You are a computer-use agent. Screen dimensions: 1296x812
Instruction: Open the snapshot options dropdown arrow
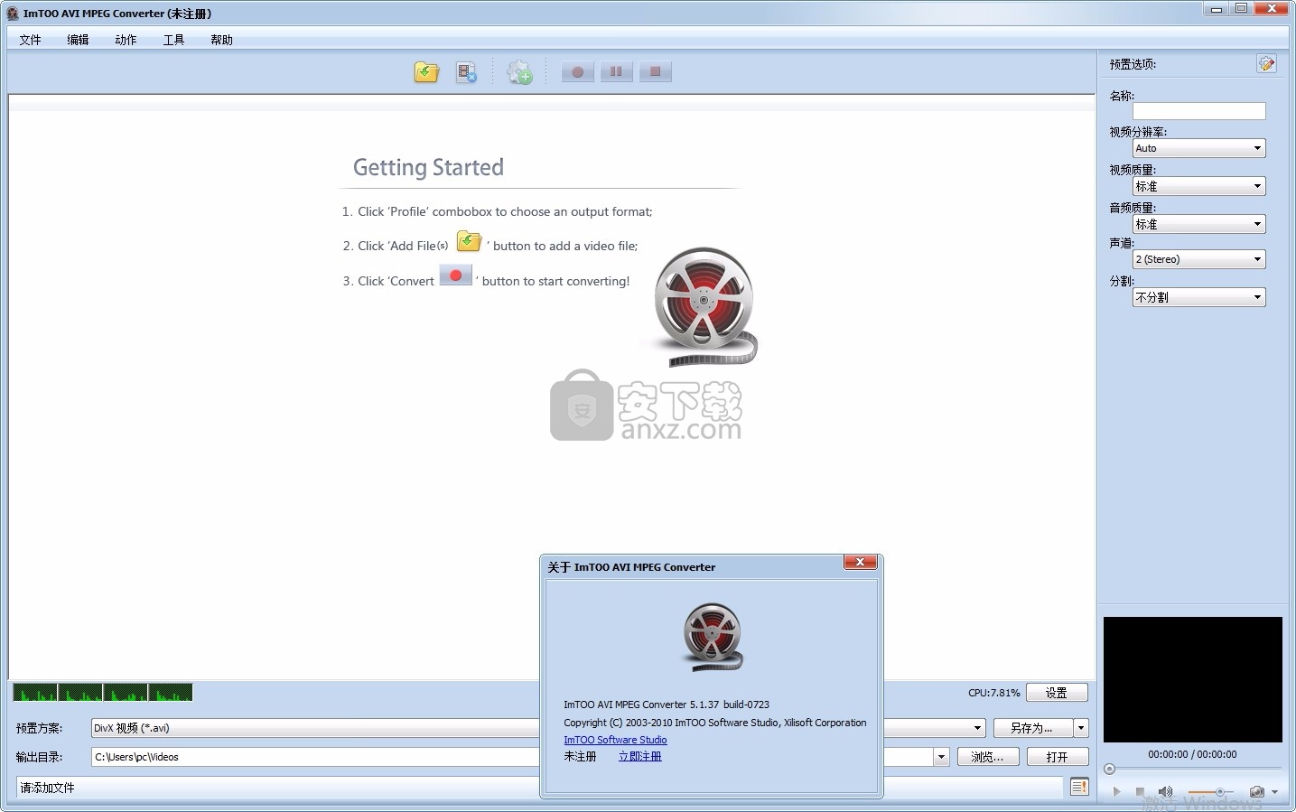click(1274, 792)
